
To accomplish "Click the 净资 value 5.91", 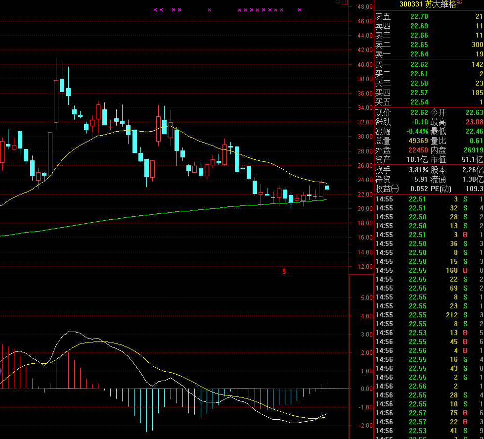I will pos(421,179).
